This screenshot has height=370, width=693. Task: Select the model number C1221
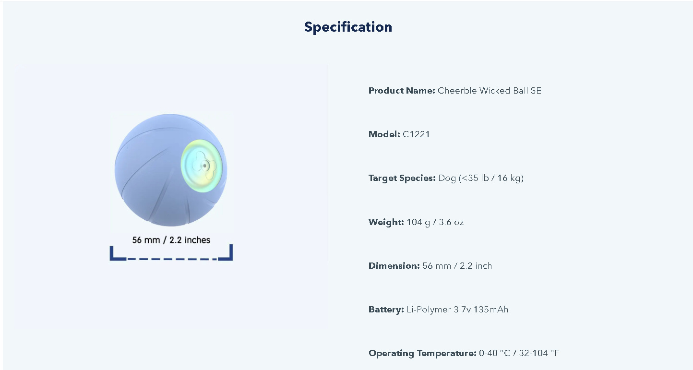point(416,134)
